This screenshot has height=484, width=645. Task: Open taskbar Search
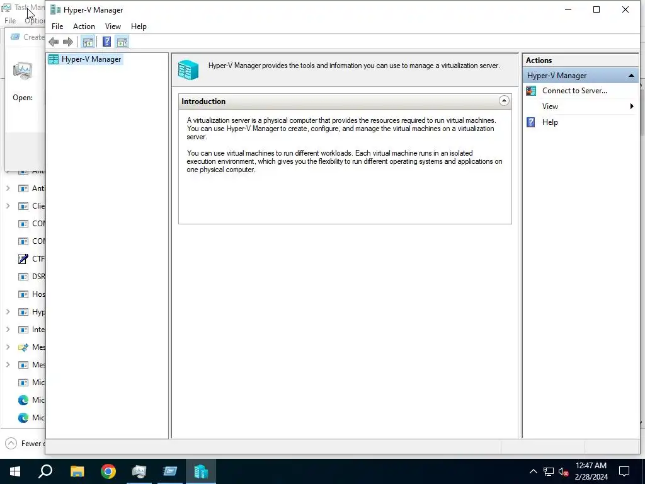pos(45,471)
